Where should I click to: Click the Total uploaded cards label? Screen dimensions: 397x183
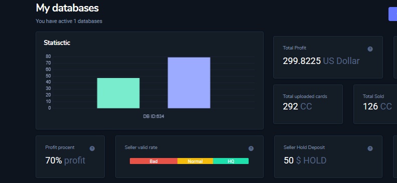[x=305, y=96]
